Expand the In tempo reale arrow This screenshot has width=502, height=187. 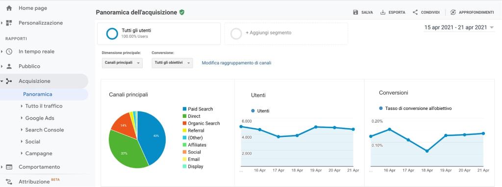(2, 52)
